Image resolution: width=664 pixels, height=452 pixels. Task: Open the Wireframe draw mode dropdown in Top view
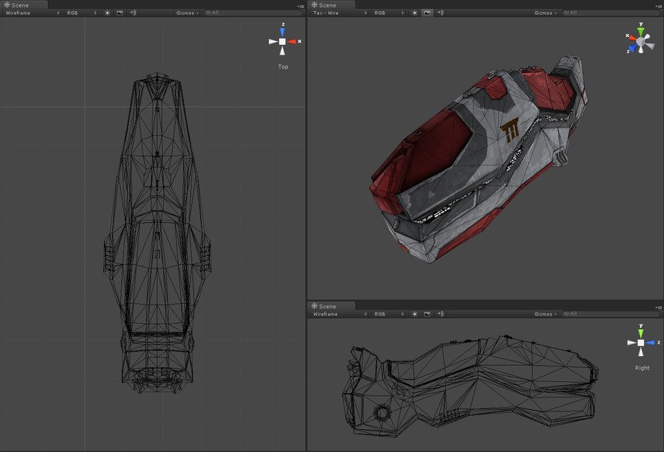(32, 13)
